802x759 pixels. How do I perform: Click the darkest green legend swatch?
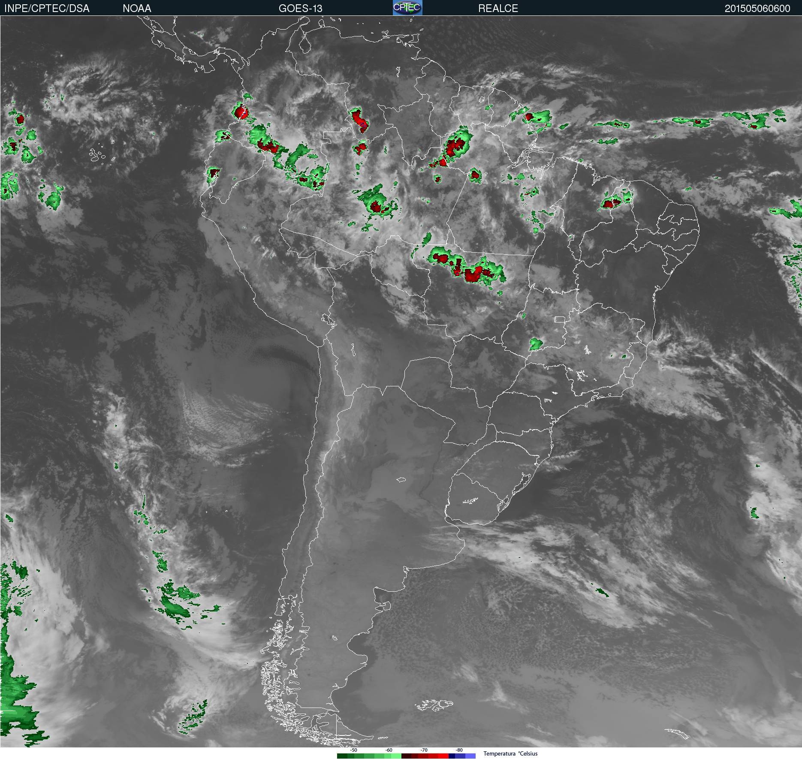pyautogui.click(x=342, y=756)
